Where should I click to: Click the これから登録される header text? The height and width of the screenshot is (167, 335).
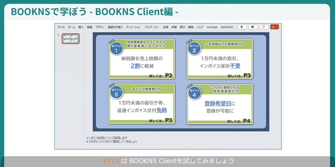(x=225, y=88)
